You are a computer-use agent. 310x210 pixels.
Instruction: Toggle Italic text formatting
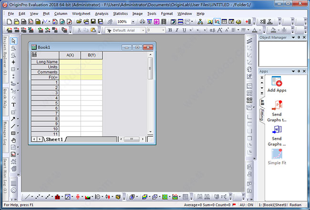pos(176,30)
